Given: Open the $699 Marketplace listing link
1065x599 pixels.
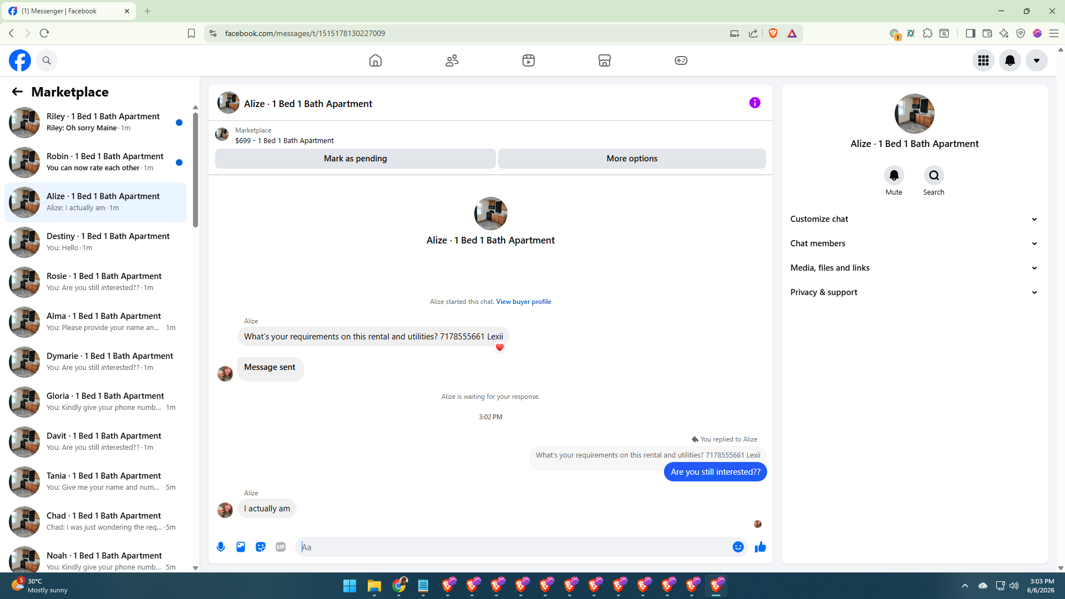Looking at the screenshot, I should [x=285, y=141].
